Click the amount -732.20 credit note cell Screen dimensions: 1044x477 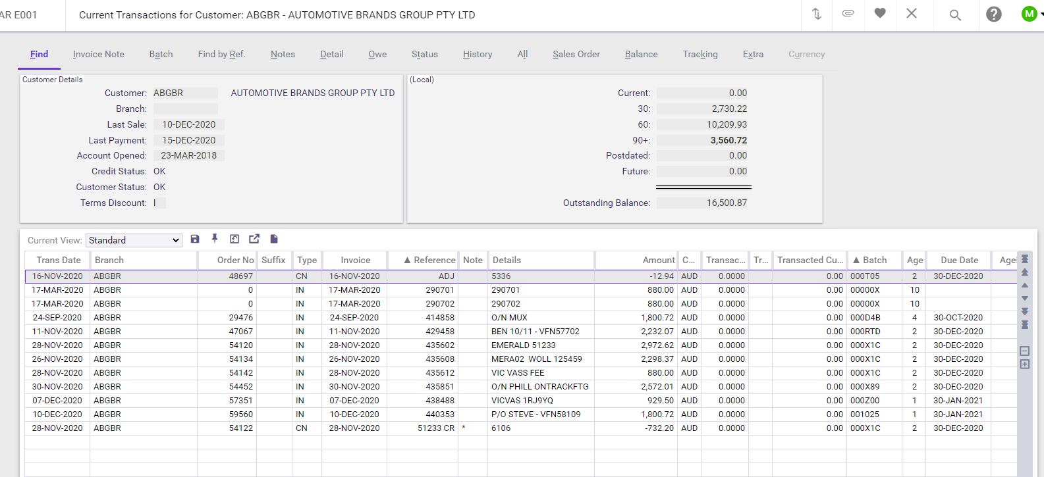point(636,428)
